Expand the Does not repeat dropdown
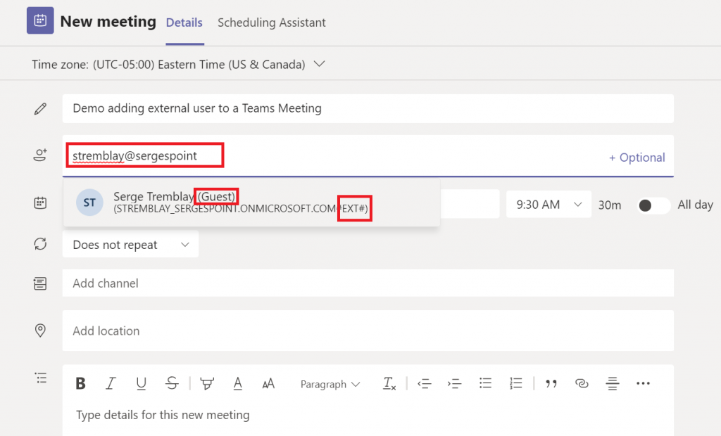Image resolution: width=721 pixels, height=436 pixels. point(130,244)
